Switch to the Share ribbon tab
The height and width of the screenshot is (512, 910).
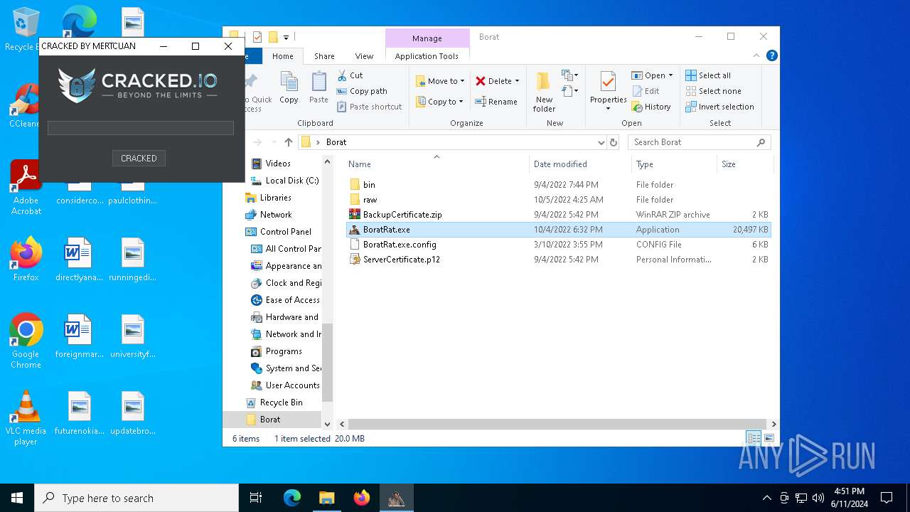(324, 56)
